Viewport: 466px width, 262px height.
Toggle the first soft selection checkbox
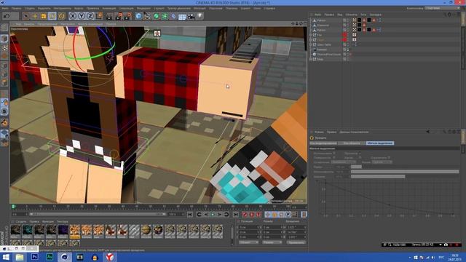point(334,154)
